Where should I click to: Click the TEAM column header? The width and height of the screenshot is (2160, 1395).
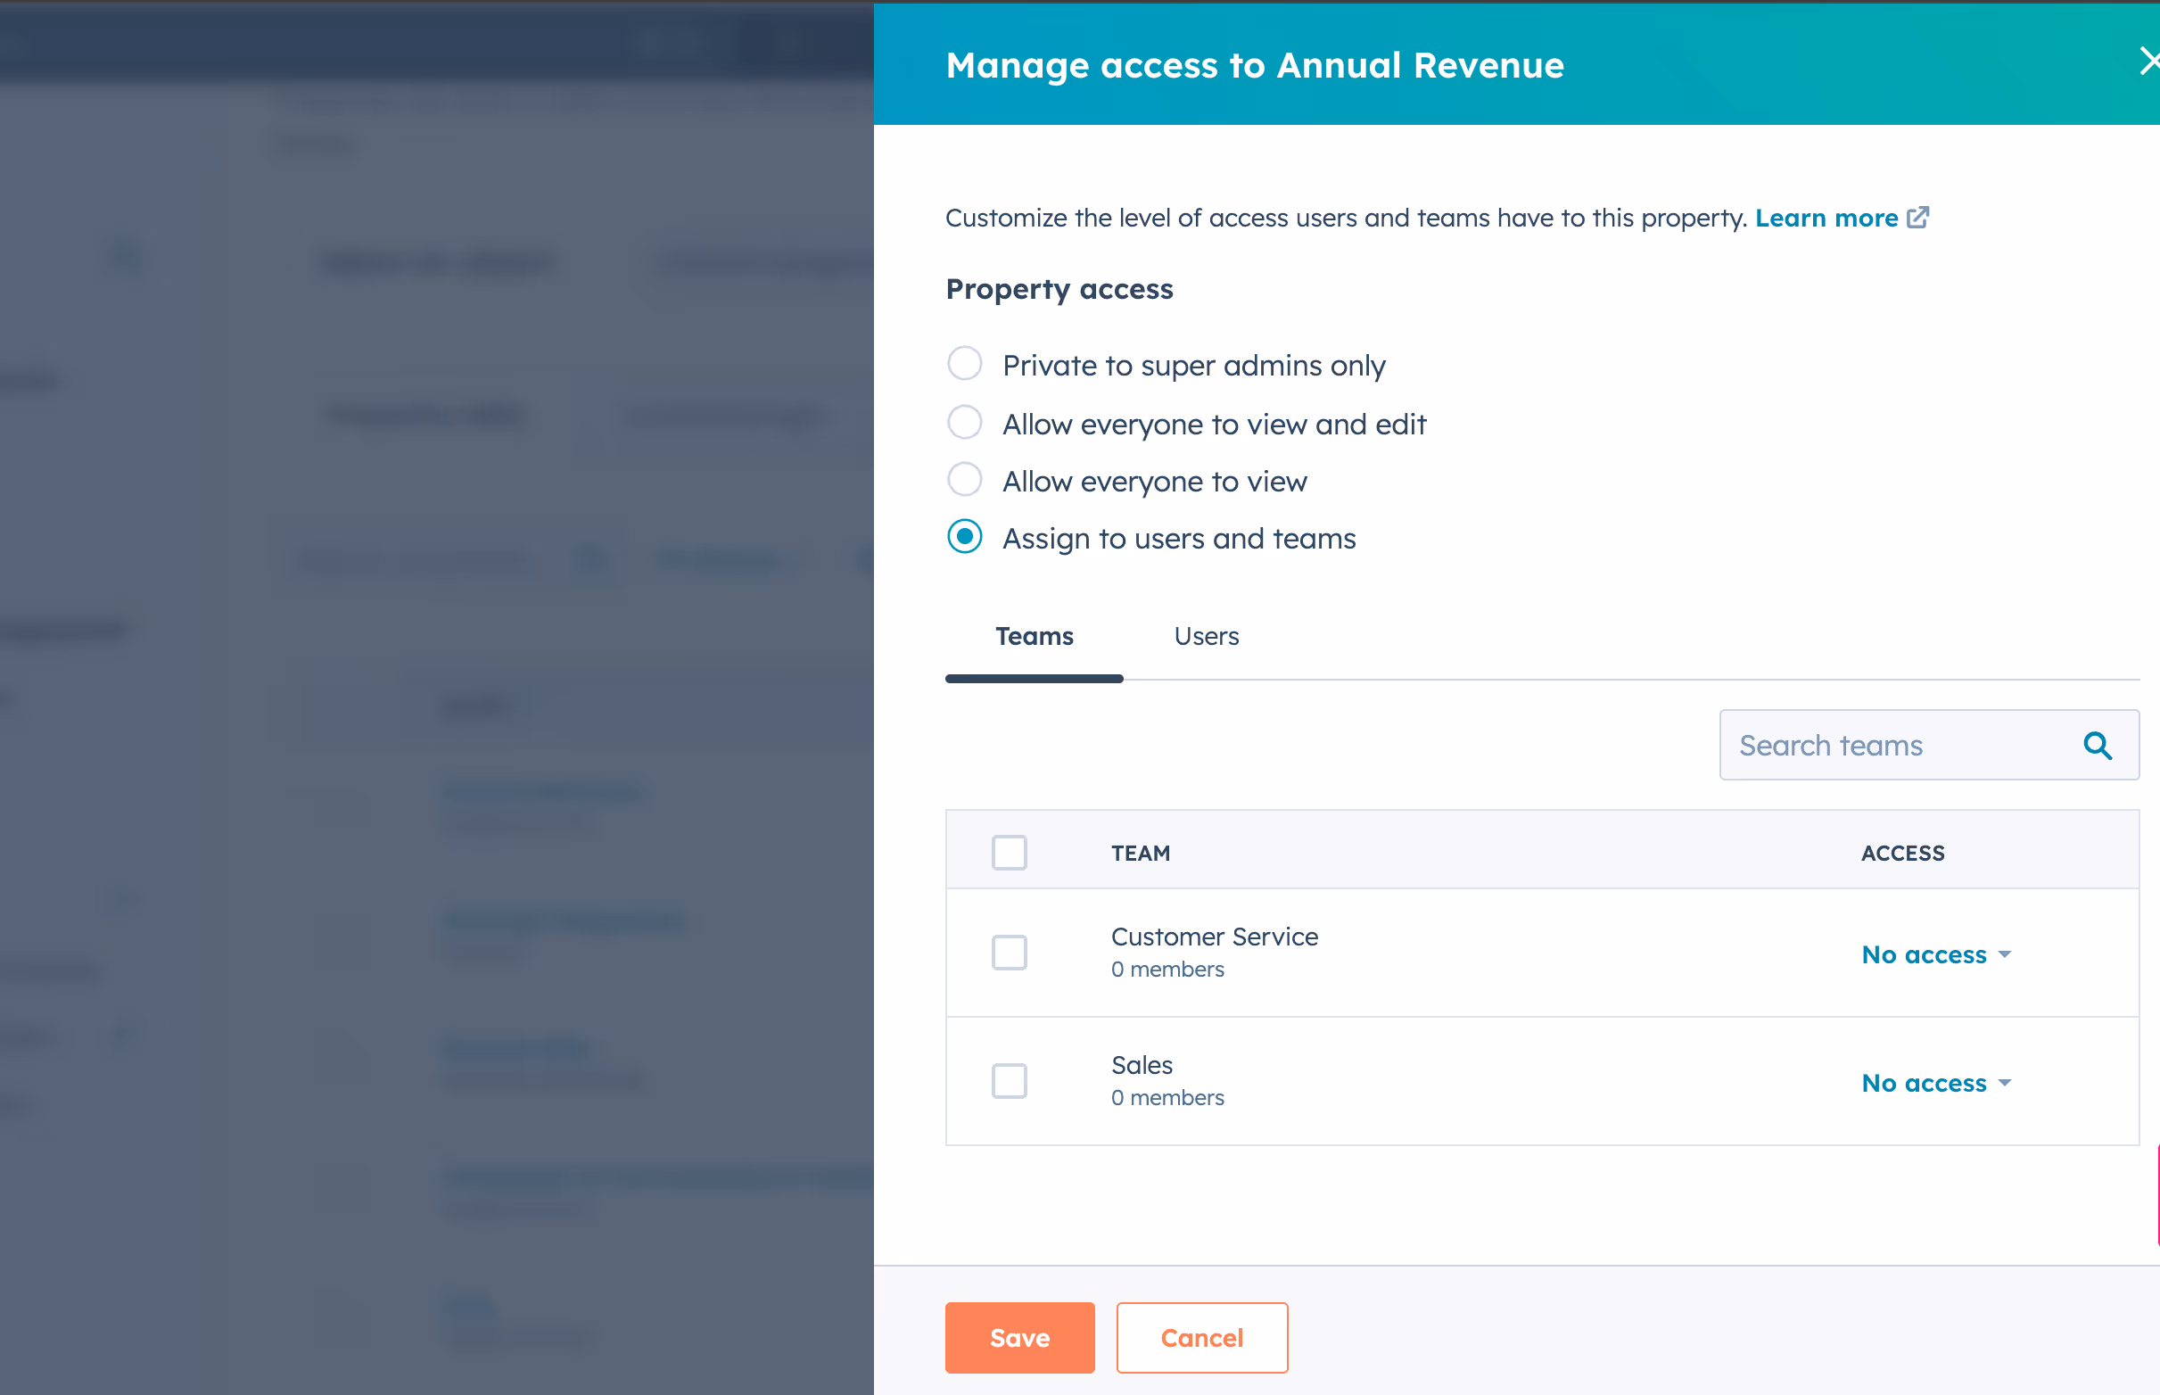pyautogui.click(x=1141, y=854)
